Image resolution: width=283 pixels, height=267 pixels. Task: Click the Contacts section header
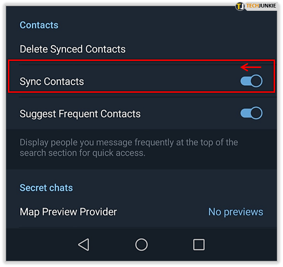(x=39, y=25)
